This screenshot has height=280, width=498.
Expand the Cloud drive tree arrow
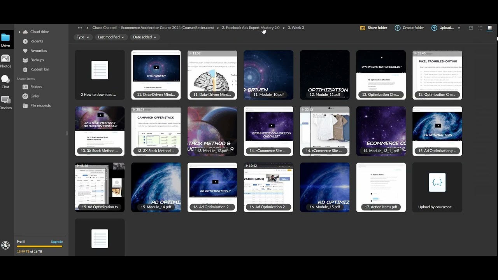tap(19, 32)
